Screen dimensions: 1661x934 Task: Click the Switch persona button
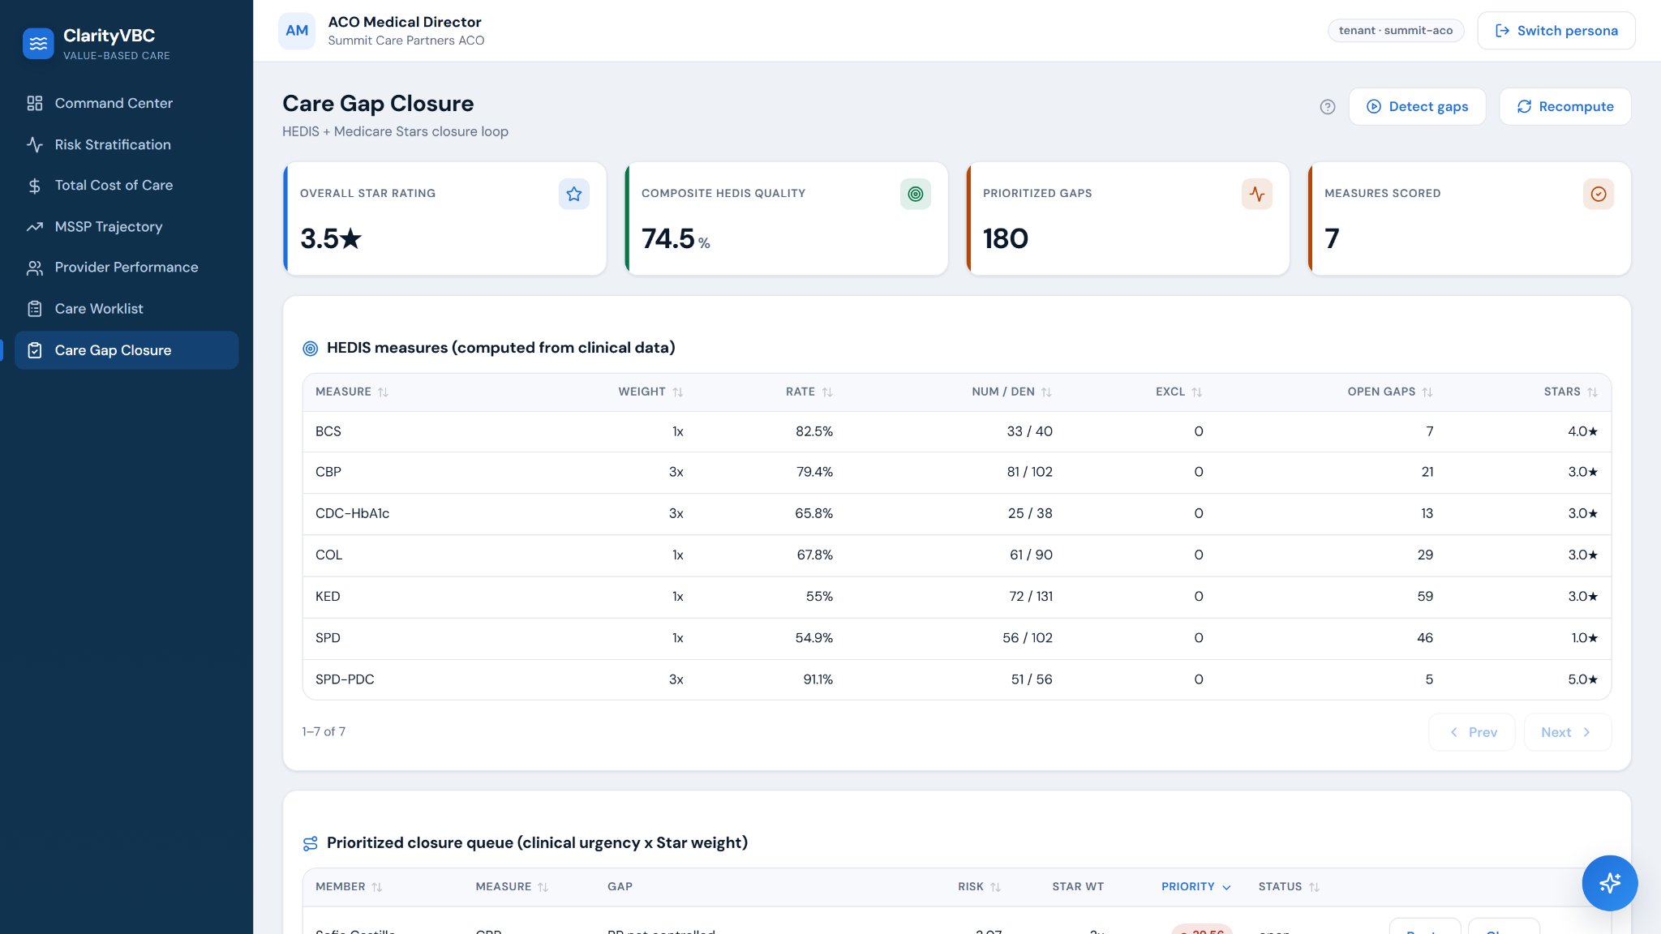pos(1556,31)
